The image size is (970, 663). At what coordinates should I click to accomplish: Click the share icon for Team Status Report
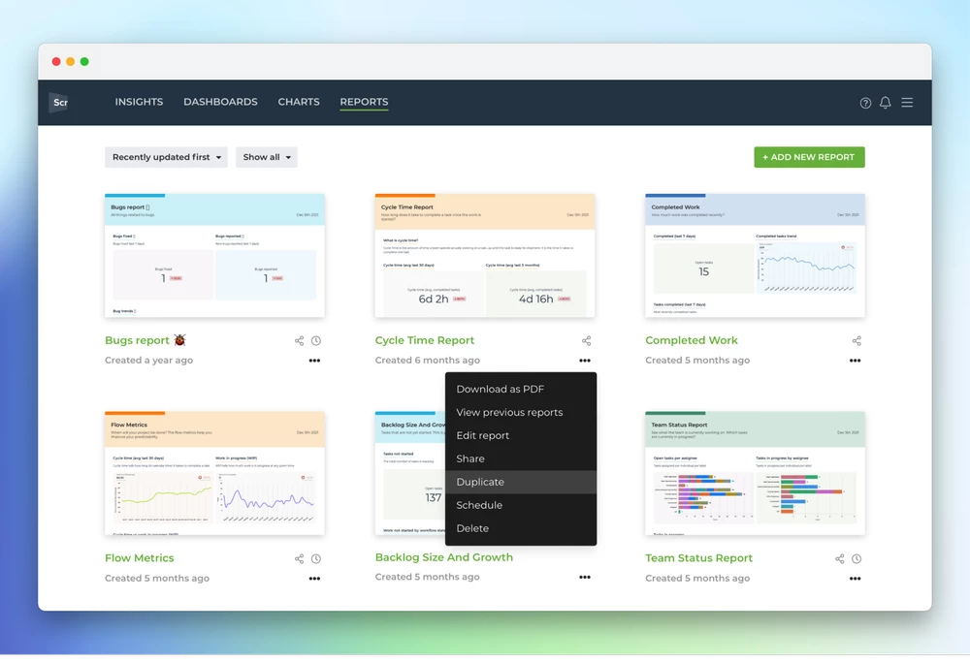click(x=839, y=558)
